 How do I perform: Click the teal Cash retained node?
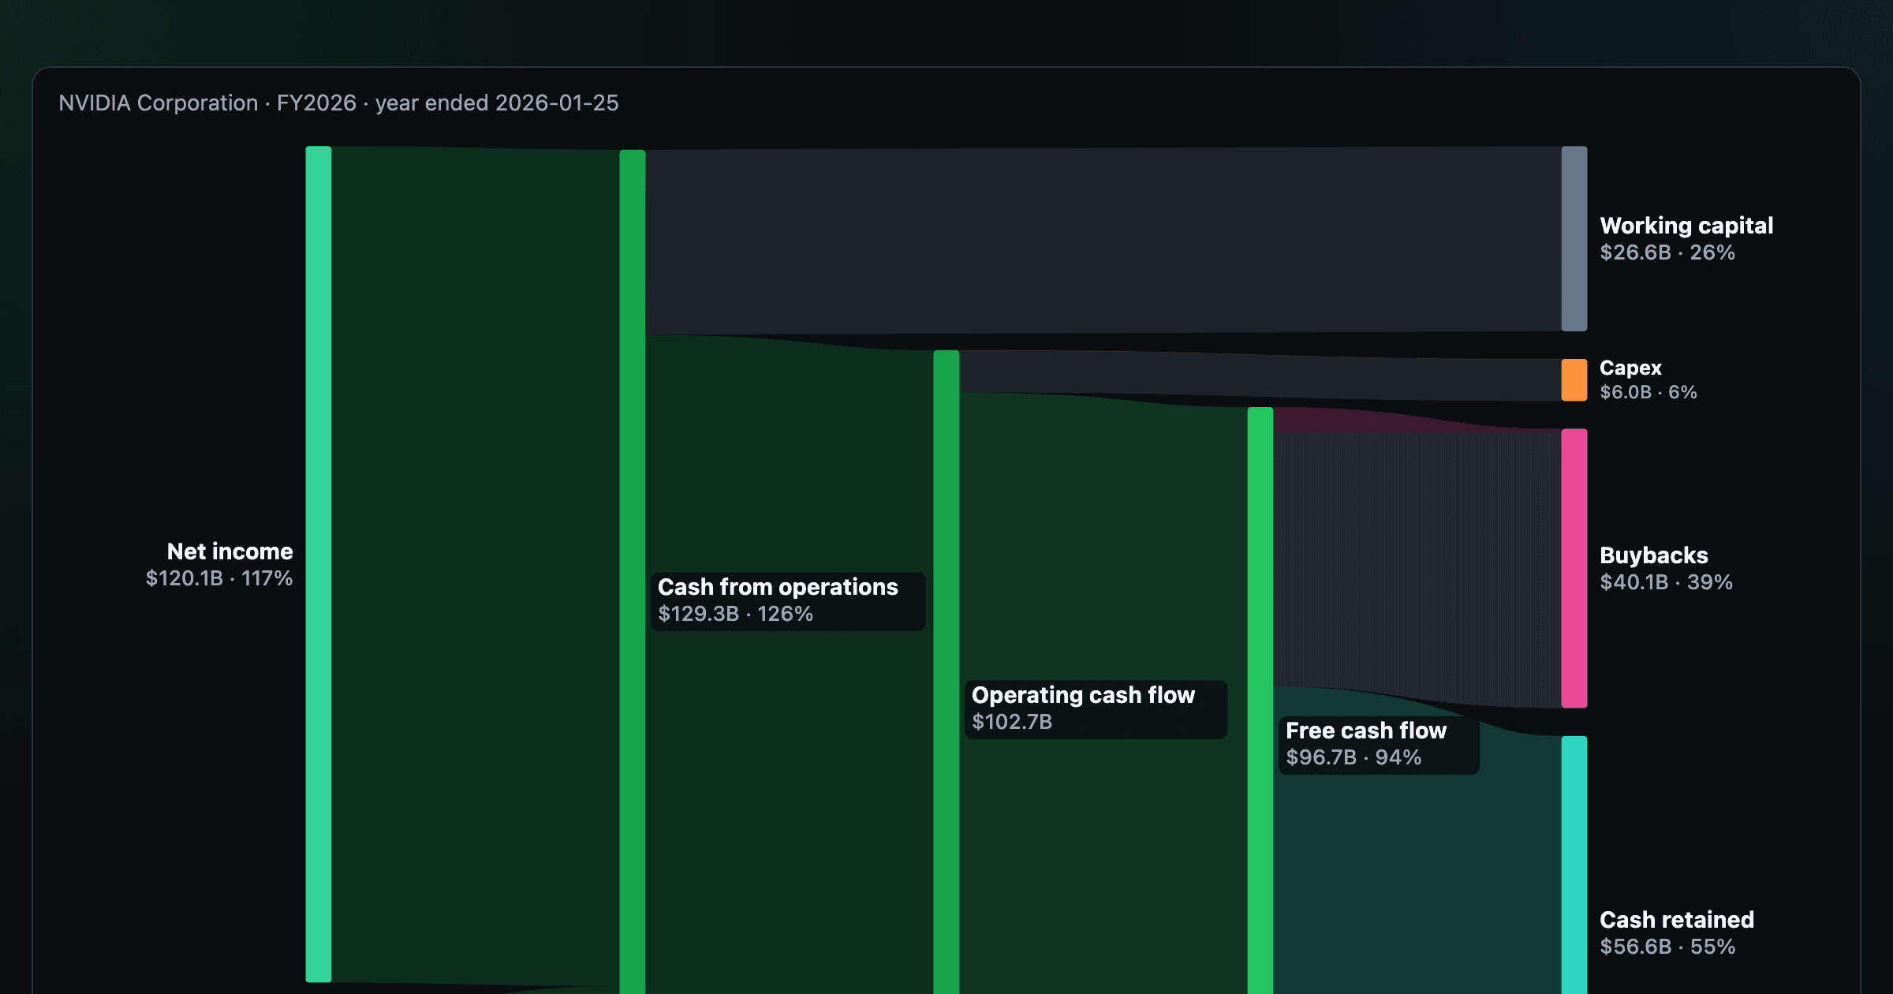click(x=1574, y=865)
